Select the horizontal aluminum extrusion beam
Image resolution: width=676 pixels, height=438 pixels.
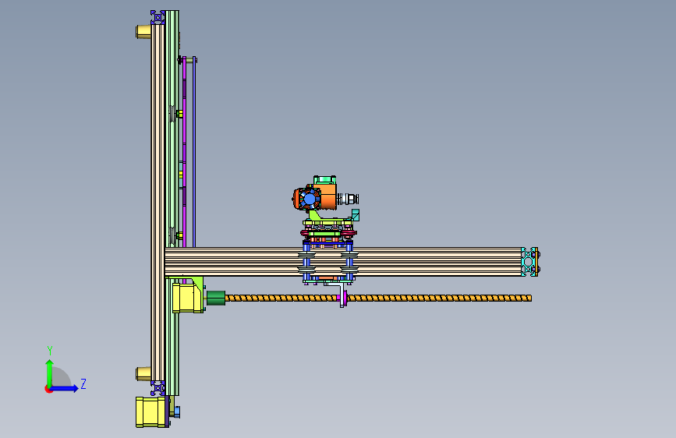[x=343, y=262]
